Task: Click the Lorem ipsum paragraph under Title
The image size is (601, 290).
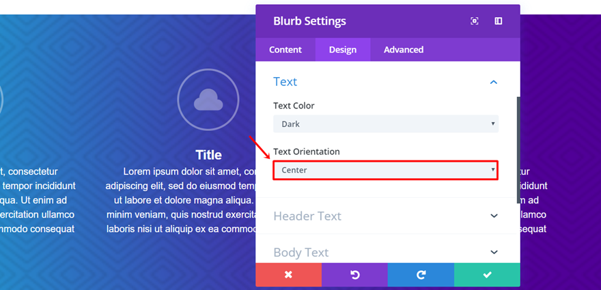Action: [x=181, y=201]
